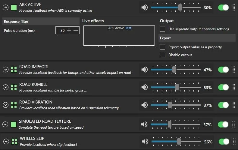Grab the drag handle on Road Vibration row
Viewport: 238px width, 150px height.
(234, 105)
